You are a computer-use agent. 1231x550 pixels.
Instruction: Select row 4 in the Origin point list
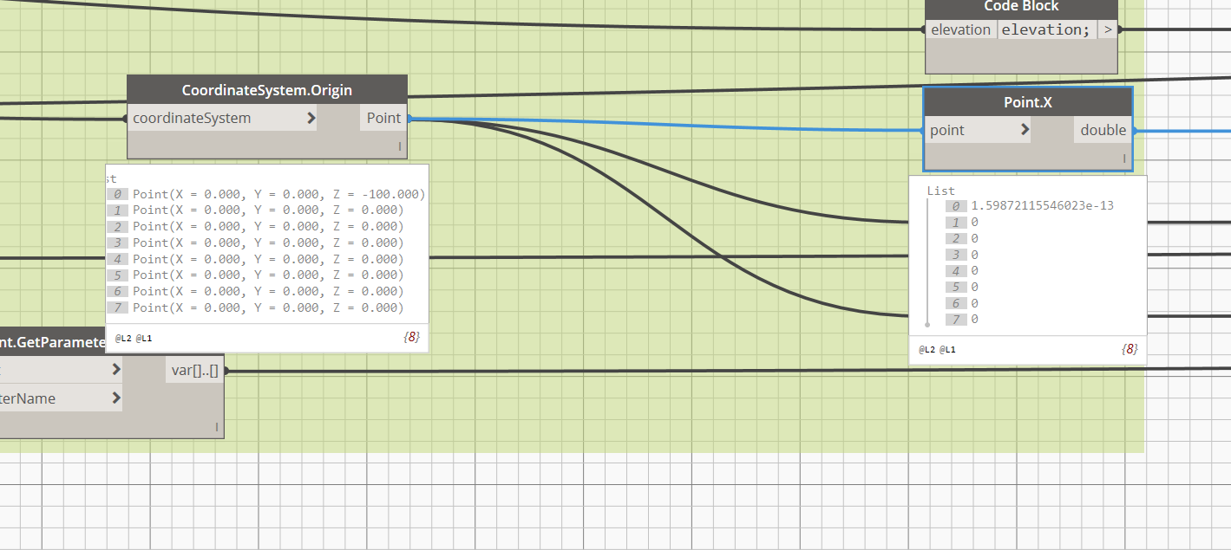pyautogui.click(x=256, y=259)
